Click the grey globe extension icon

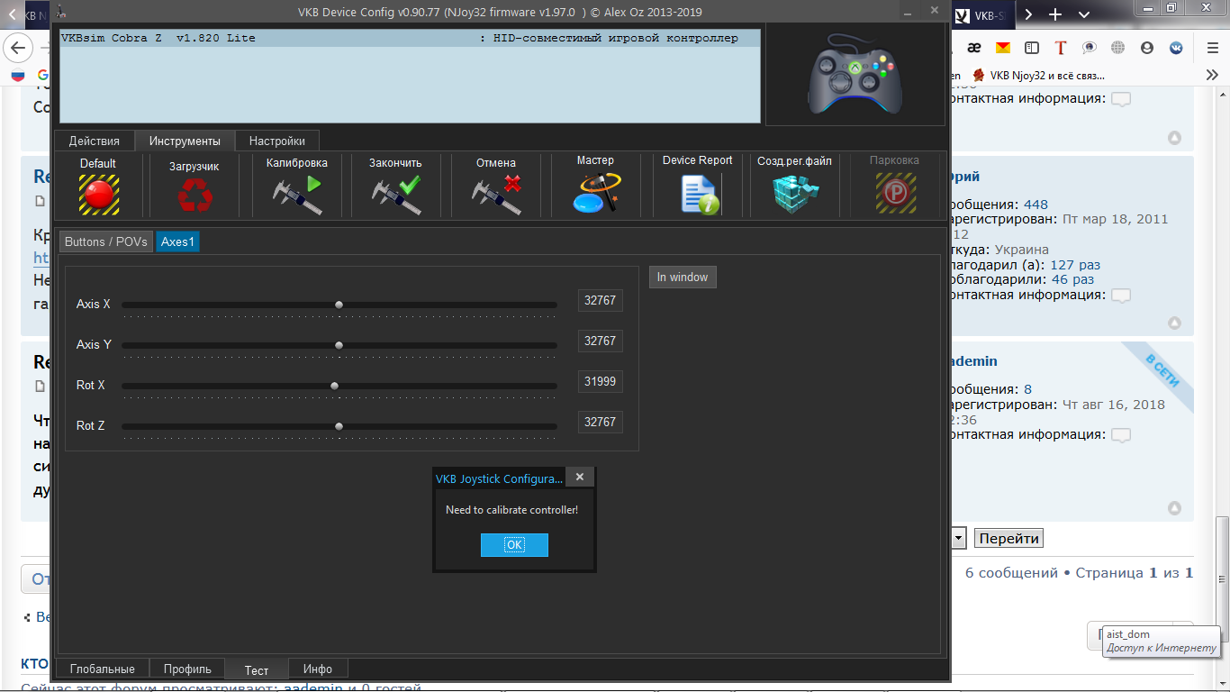[x=1118, y=48]
